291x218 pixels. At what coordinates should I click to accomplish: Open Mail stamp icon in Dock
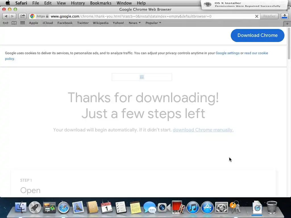pos(78,207)
